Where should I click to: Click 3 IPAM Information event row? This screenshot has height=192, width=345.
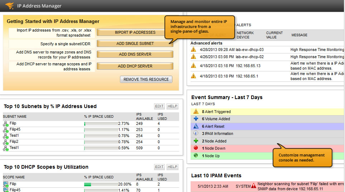pos(267,134)
